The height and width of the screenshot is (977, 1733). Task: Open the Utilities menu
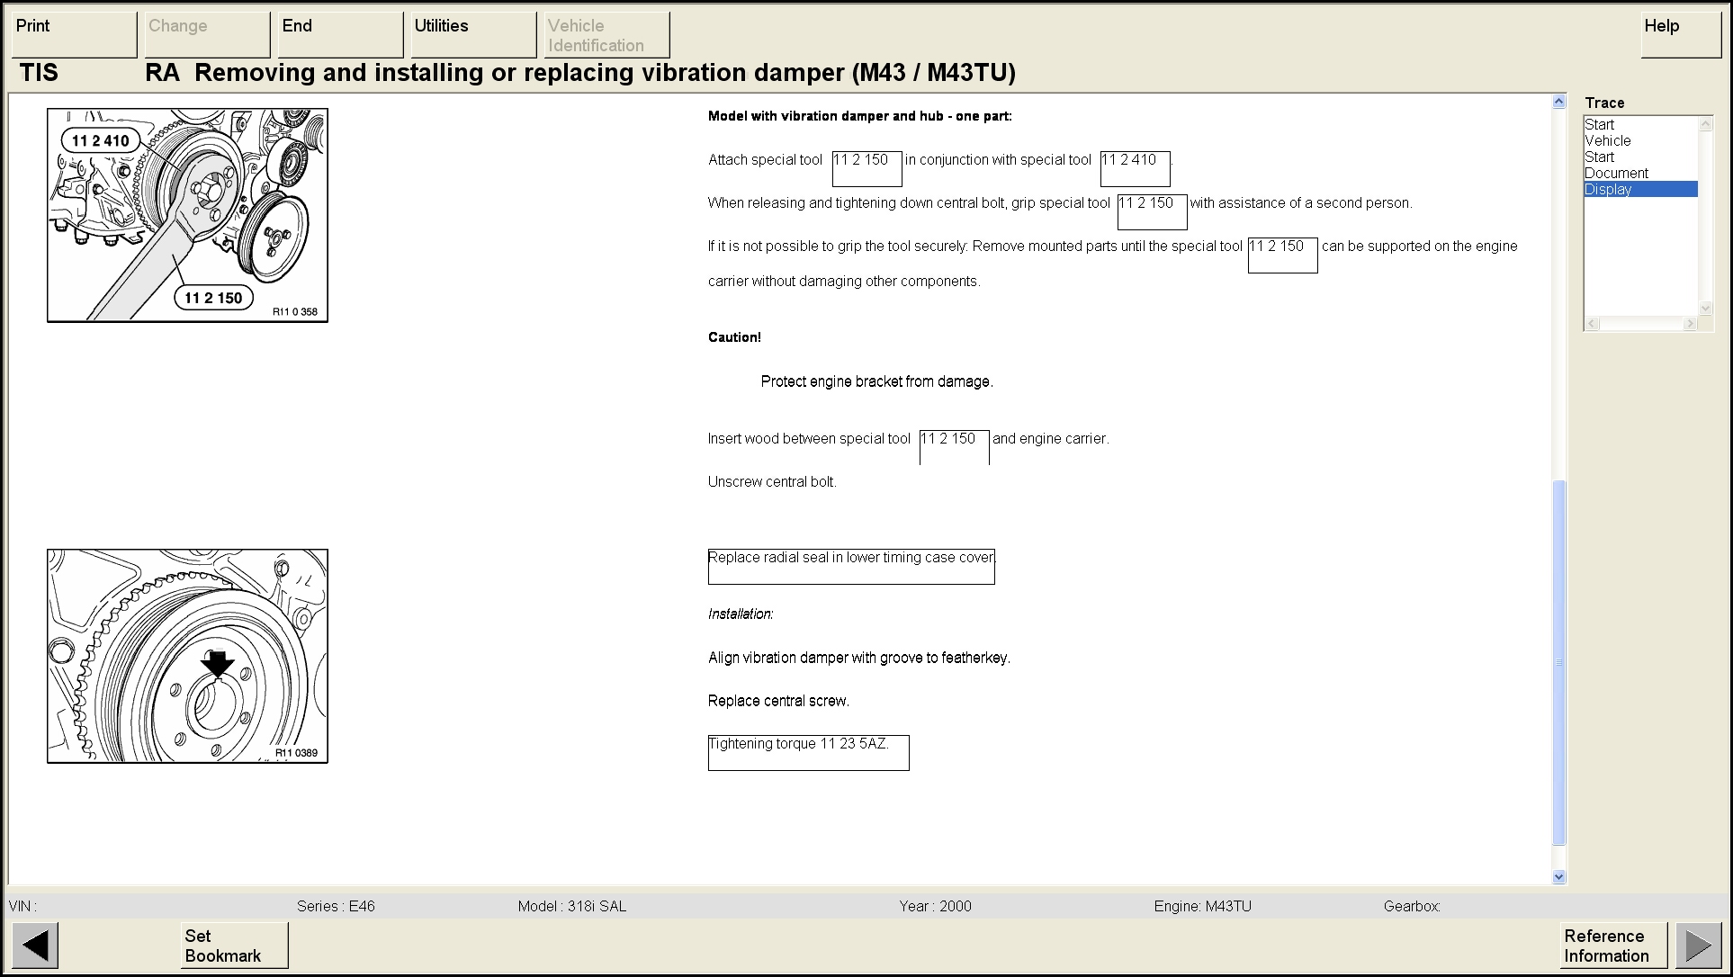[473, 34]
